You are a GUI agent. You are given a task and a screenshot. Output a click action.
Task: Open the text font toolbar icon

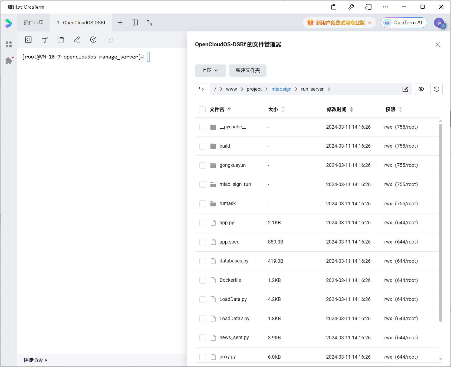tap(45, 40)
